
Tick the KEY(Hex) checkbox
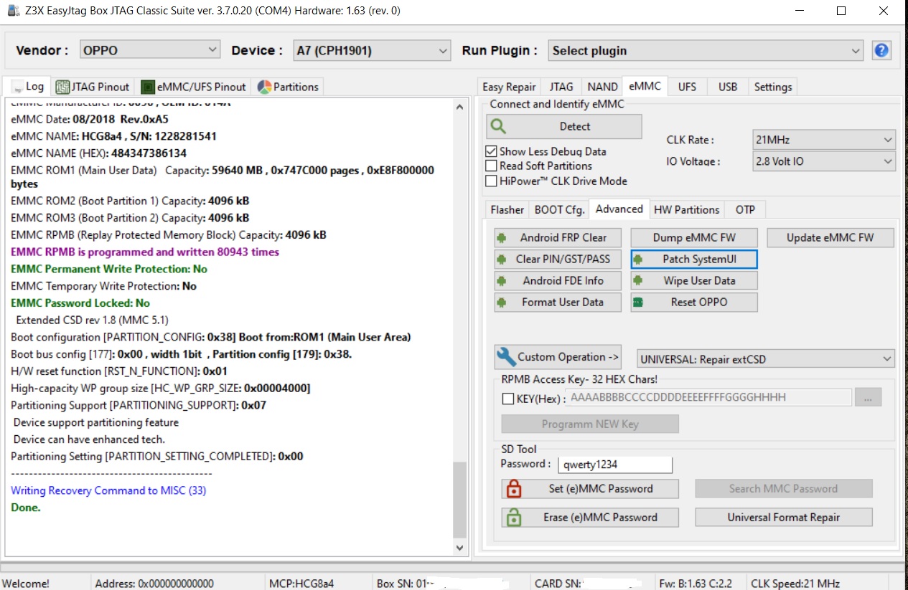click(508, 399)
